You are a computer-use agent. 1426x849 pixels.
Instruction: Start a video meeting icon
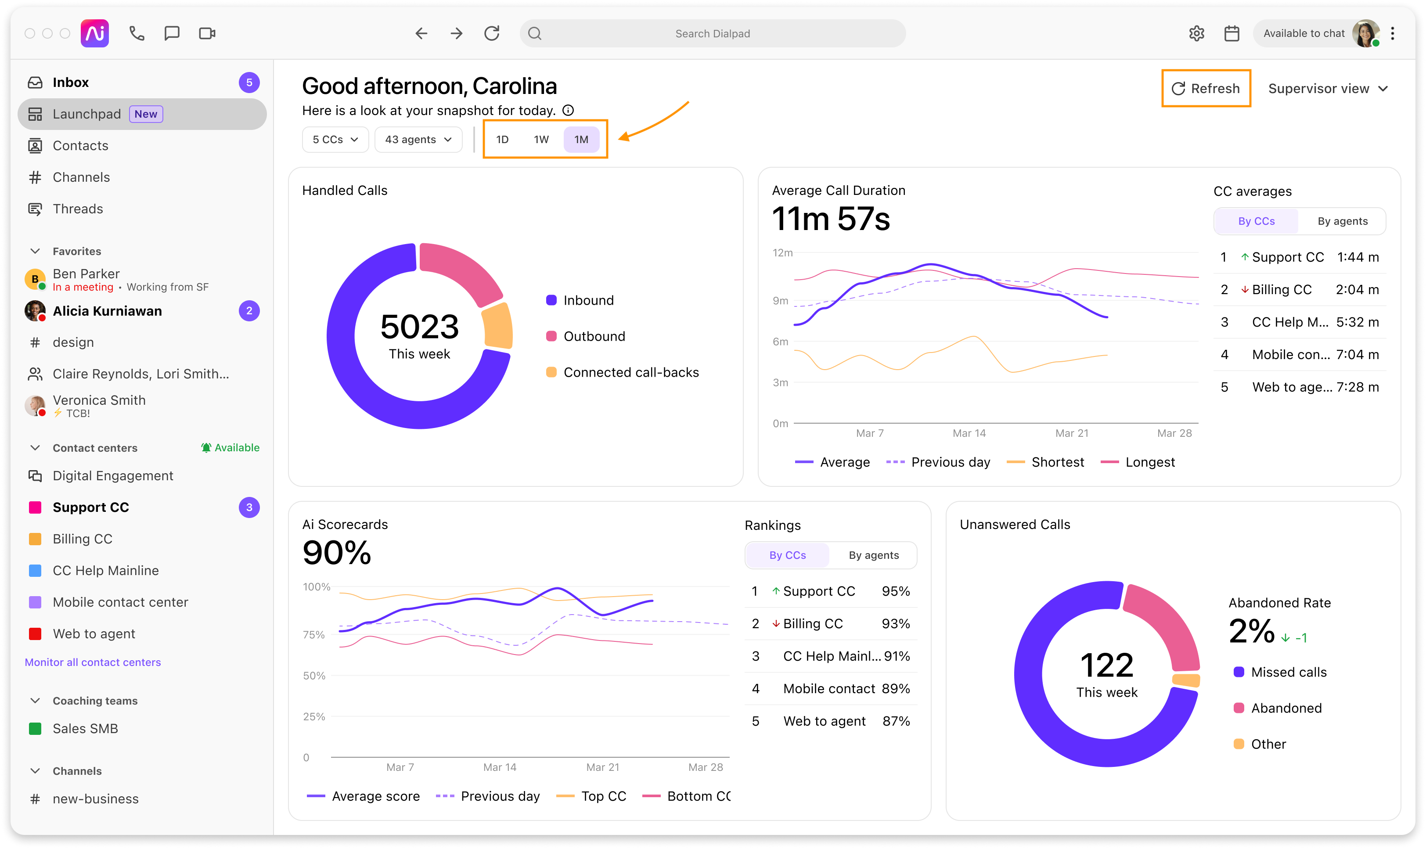tap(207, 33)
